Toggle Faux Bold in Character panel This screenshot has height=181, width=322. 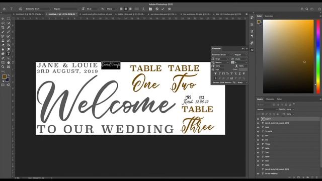coord(215,73)
